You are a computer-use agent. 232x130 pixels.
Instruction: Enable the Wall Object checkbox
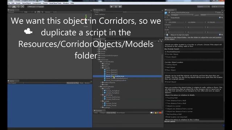[x=166, y=68]
